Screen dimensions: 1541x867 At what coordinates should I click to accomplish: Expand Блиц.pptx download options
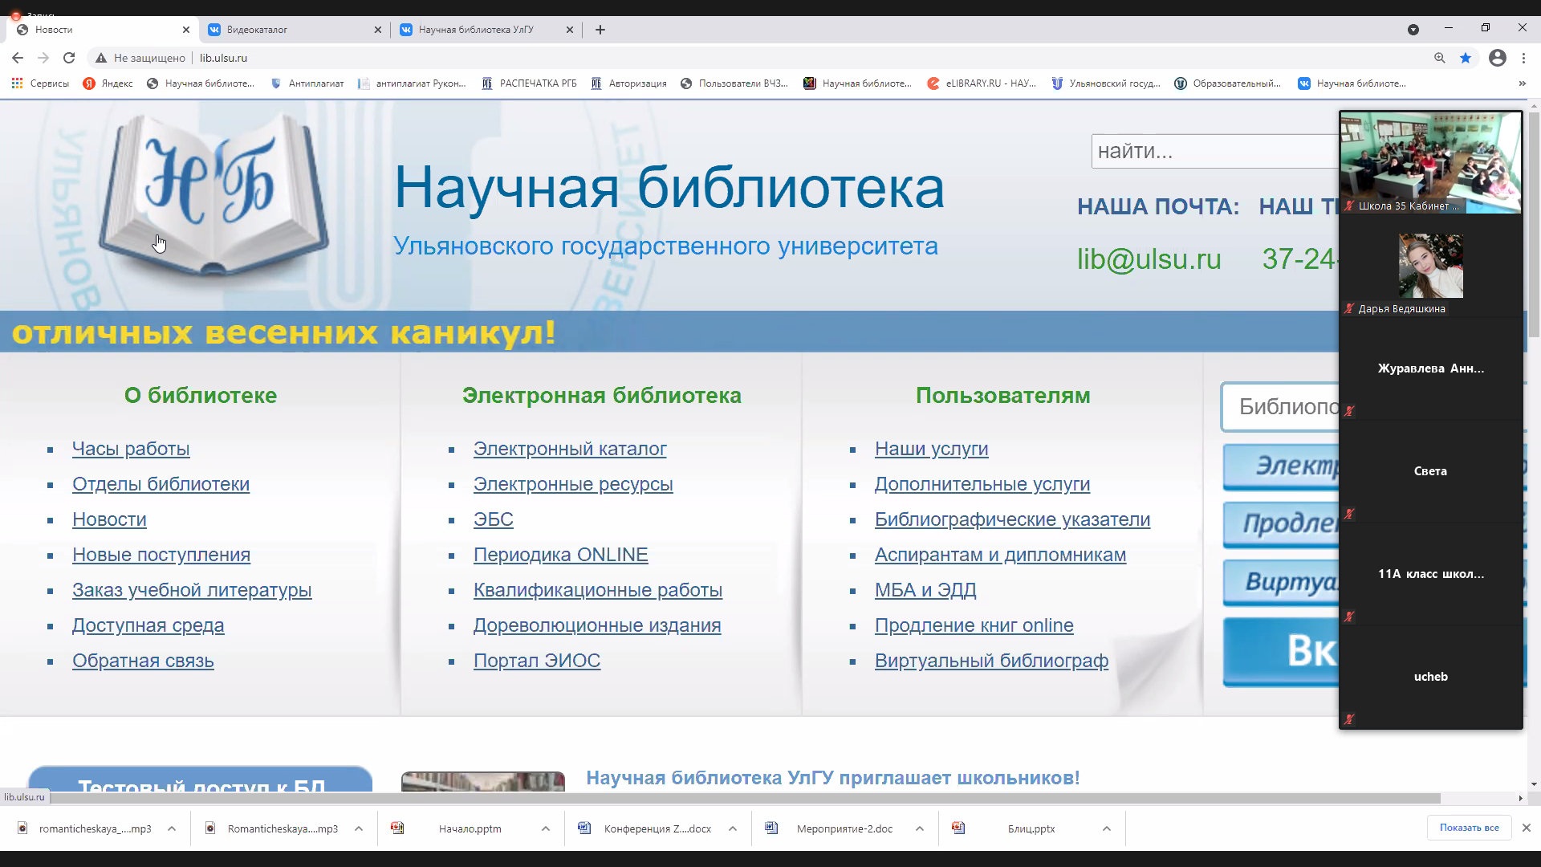pos(1107,828)
